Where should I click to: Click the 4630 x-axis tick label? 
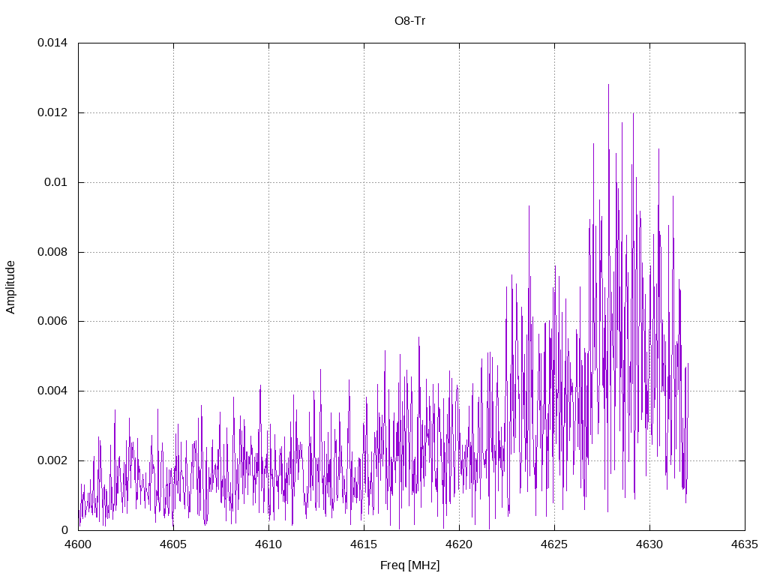point(650,544)
